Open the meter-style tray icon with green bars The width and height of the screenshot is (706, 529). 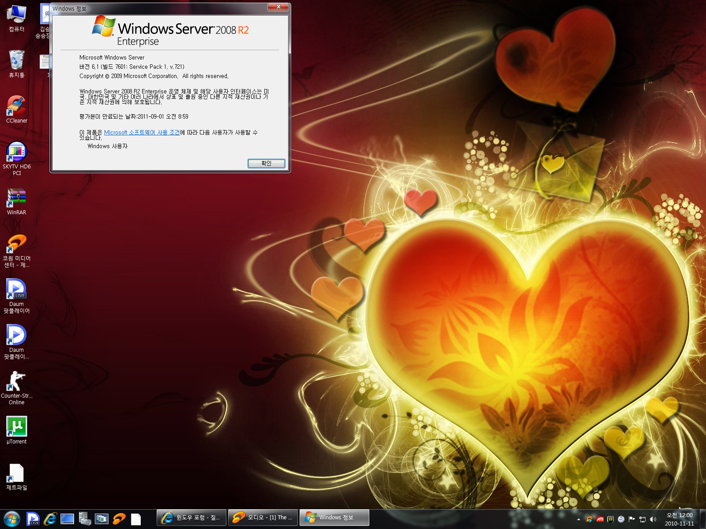[611, 519]
